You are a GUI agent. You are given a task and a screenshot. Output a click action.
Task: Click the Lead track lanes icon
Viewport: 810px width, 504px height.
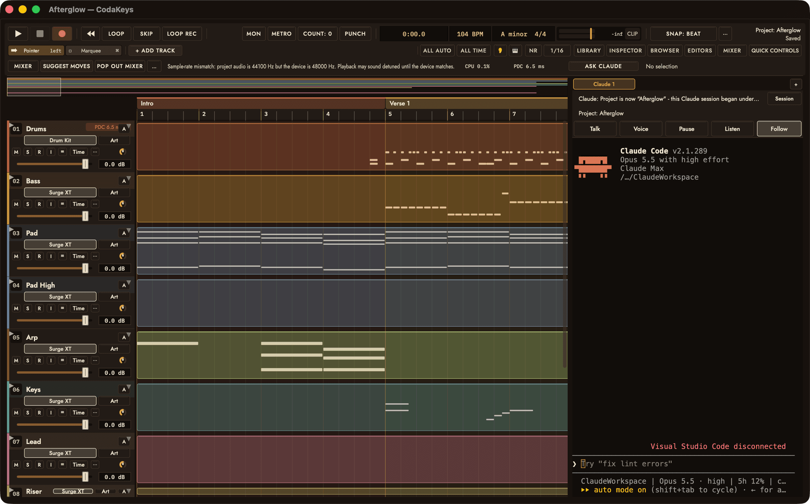(62, 465)
